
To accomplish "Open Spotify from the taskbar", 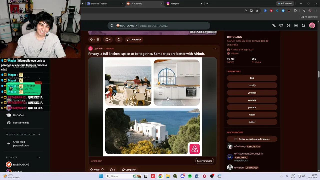I will pyautogui.click(x=190, y=176).
